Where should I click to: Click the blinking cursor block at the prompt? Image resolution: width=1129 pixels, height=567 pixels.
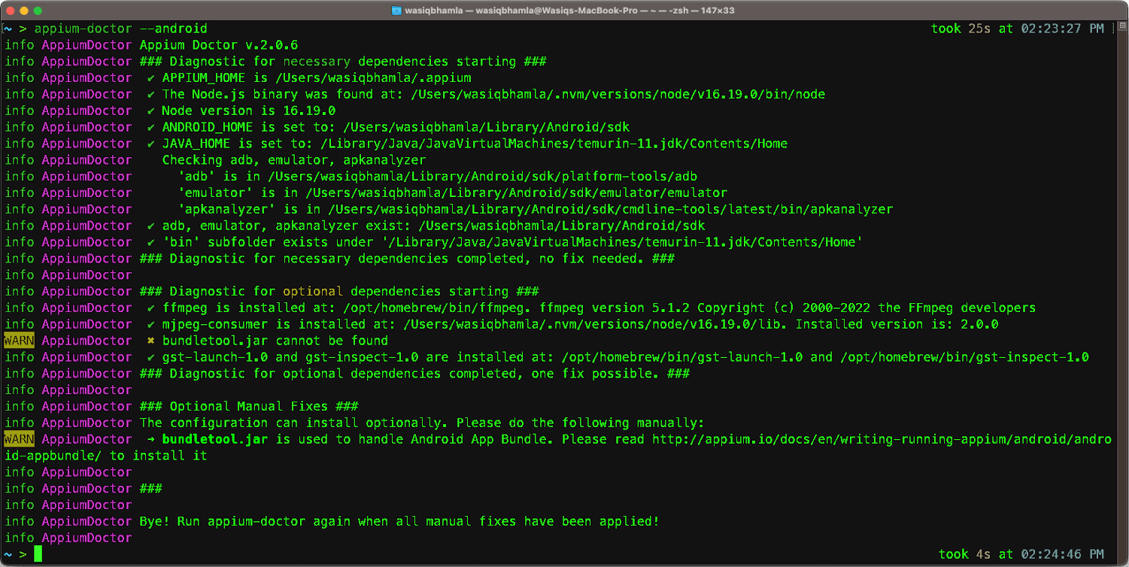[x=36, y=554]
